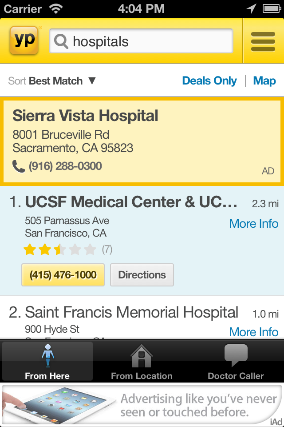Open the Saint Francis Memorial Hospital listing

click(131, 312)
